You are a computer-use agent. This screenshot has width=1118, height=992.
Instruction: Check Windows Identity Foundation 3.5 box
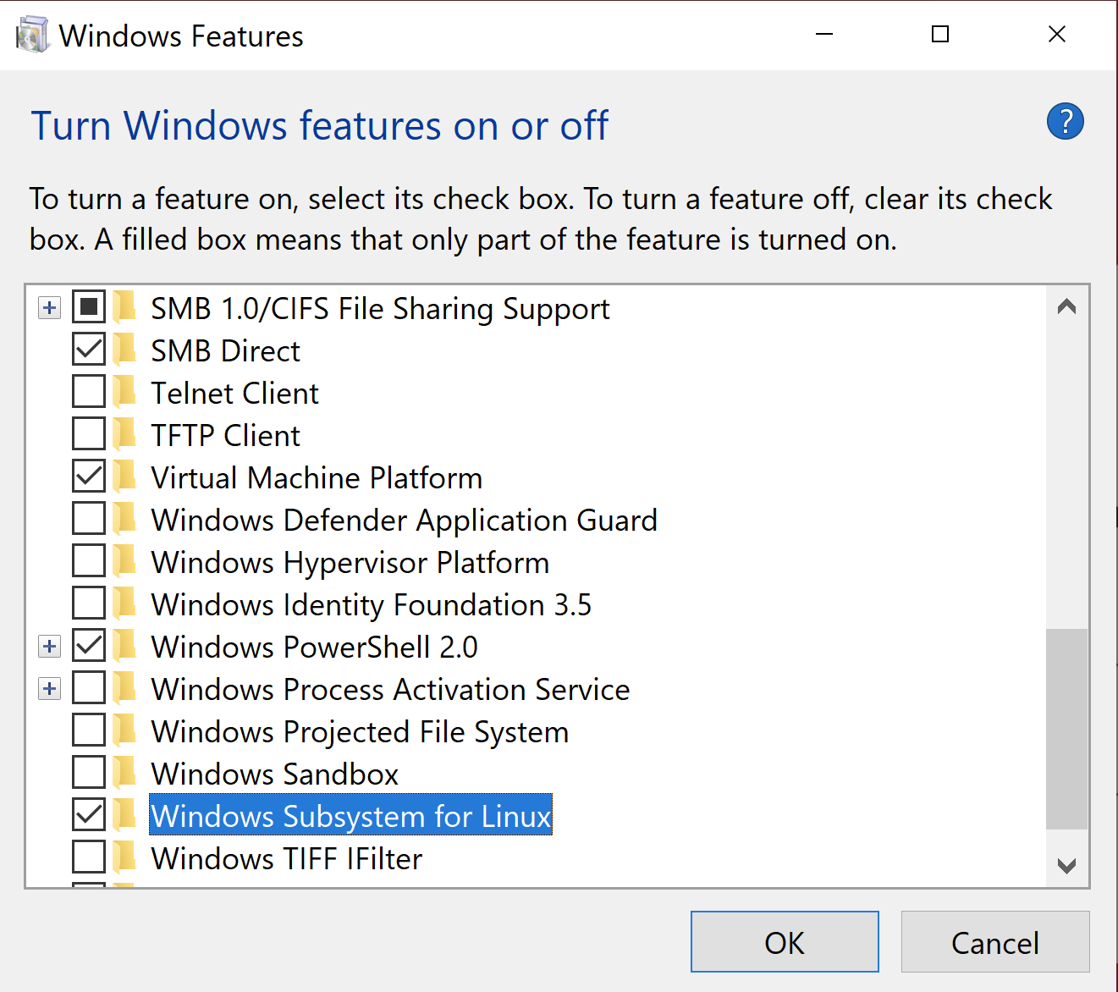click(89, 603)
